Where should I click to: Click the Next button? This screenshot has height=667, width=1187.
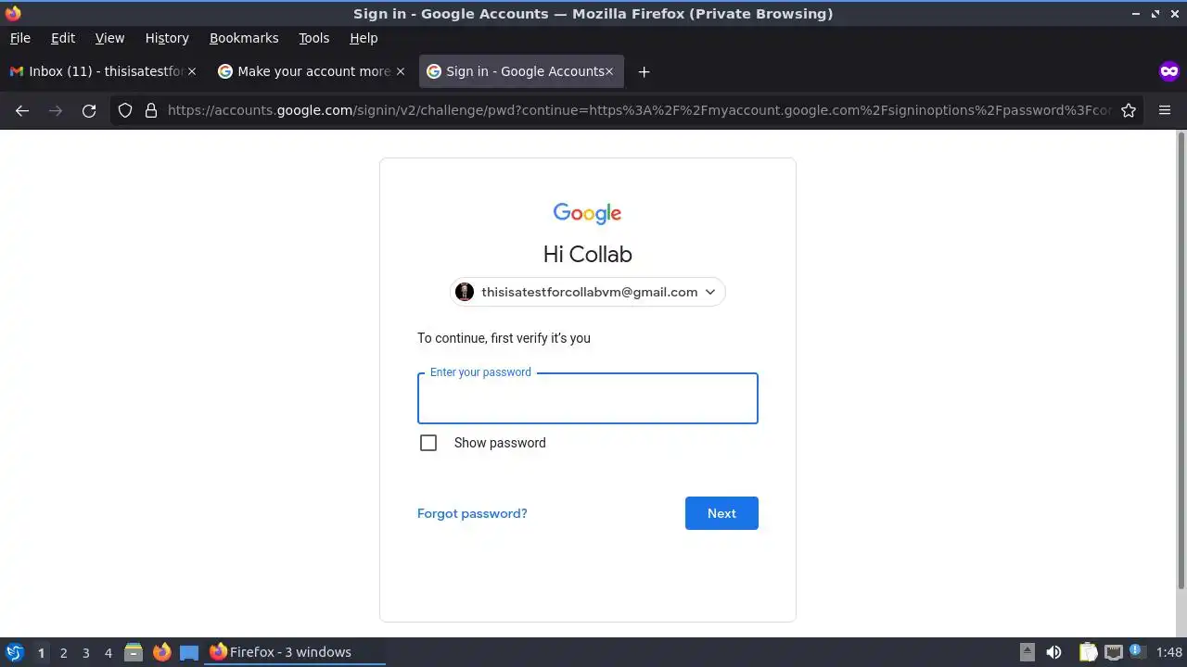point(721,513)
